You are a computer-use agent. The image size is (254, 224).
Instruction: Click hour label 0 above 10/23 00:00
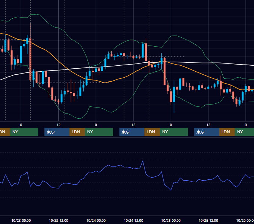pos(21,125)
